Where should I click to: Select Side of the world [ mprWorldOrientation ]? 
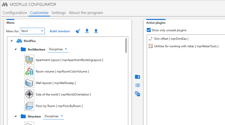[63, 94]
